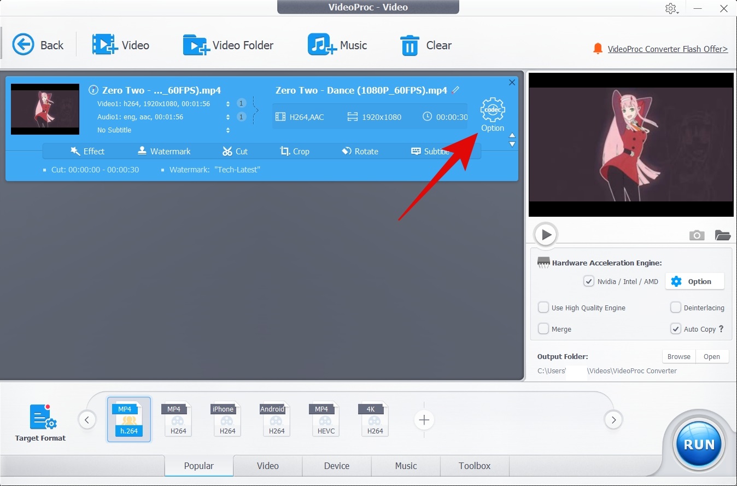Open VideoProc Converter Flash Offer link
This screenshot has width=737, height=486.
(668, 49)
